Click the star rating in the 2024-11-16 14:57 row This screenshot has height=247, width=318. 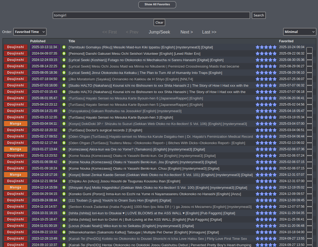pyautogui.click(x=266, y=207)
